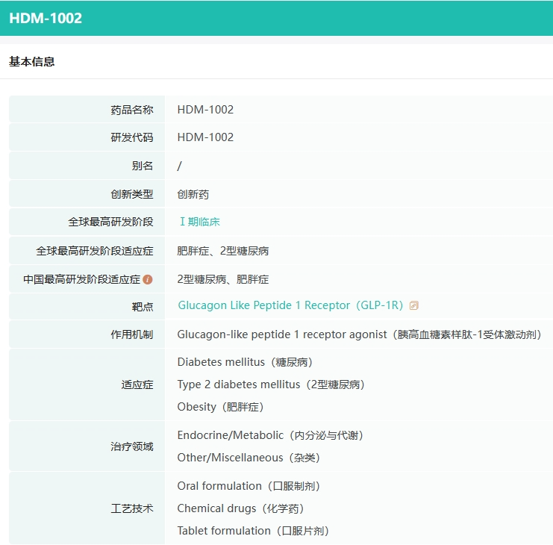Click the 作用机制 row label
Screen dimensions: 553x545
(x=132, y=334)
